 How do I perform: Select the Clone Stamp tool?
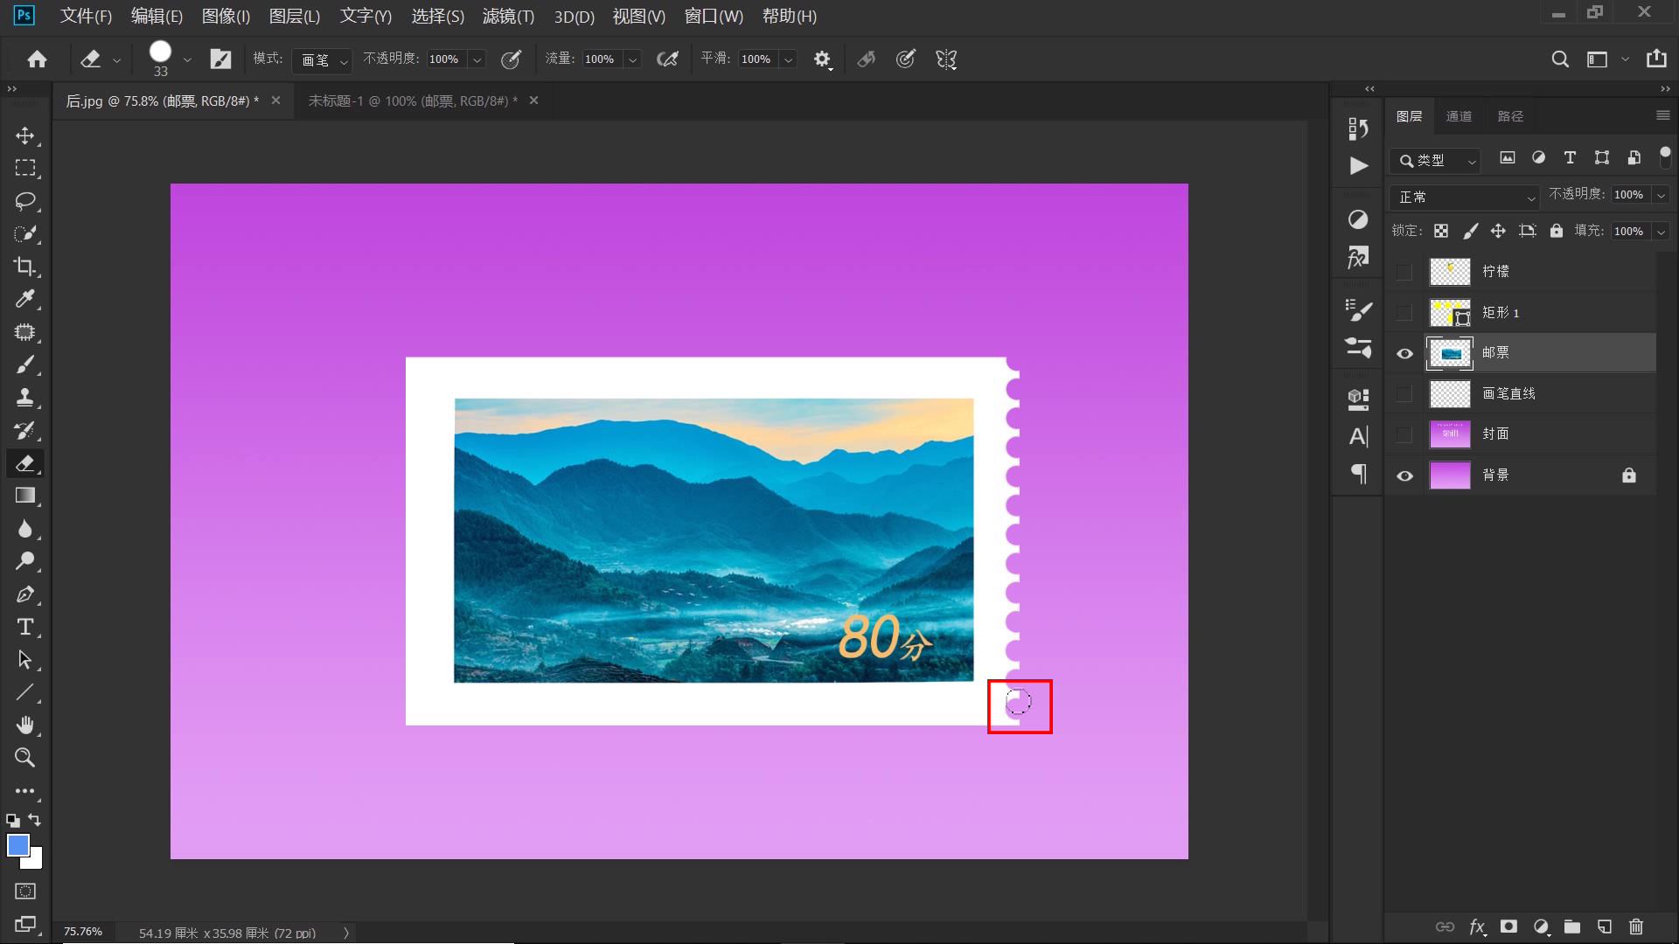pyautogui.click(x=24, y=398)
